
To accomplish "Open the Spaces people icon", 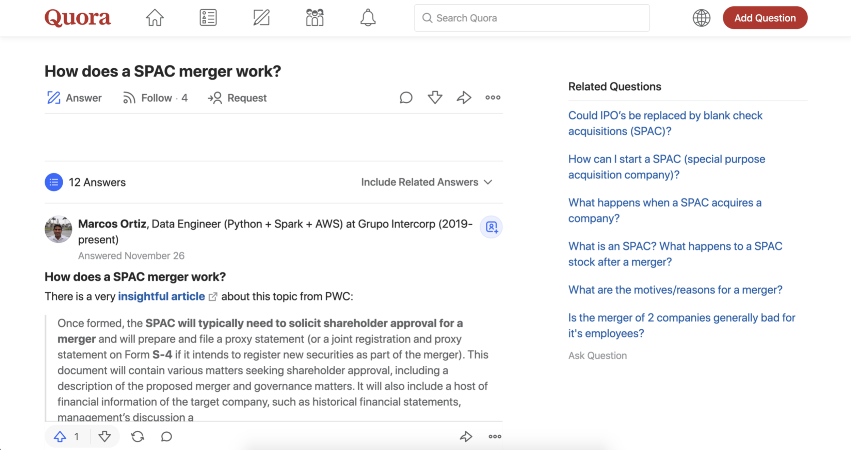I will click(x=315, y=18).
